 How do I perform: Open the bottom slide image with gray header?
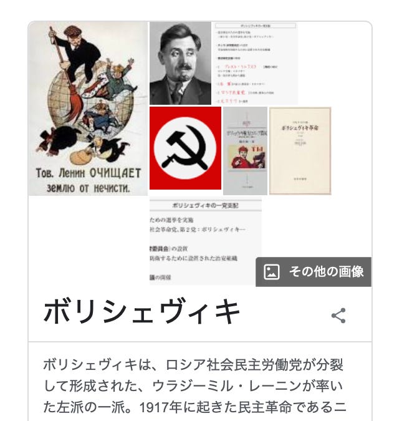tap(206, 241)
